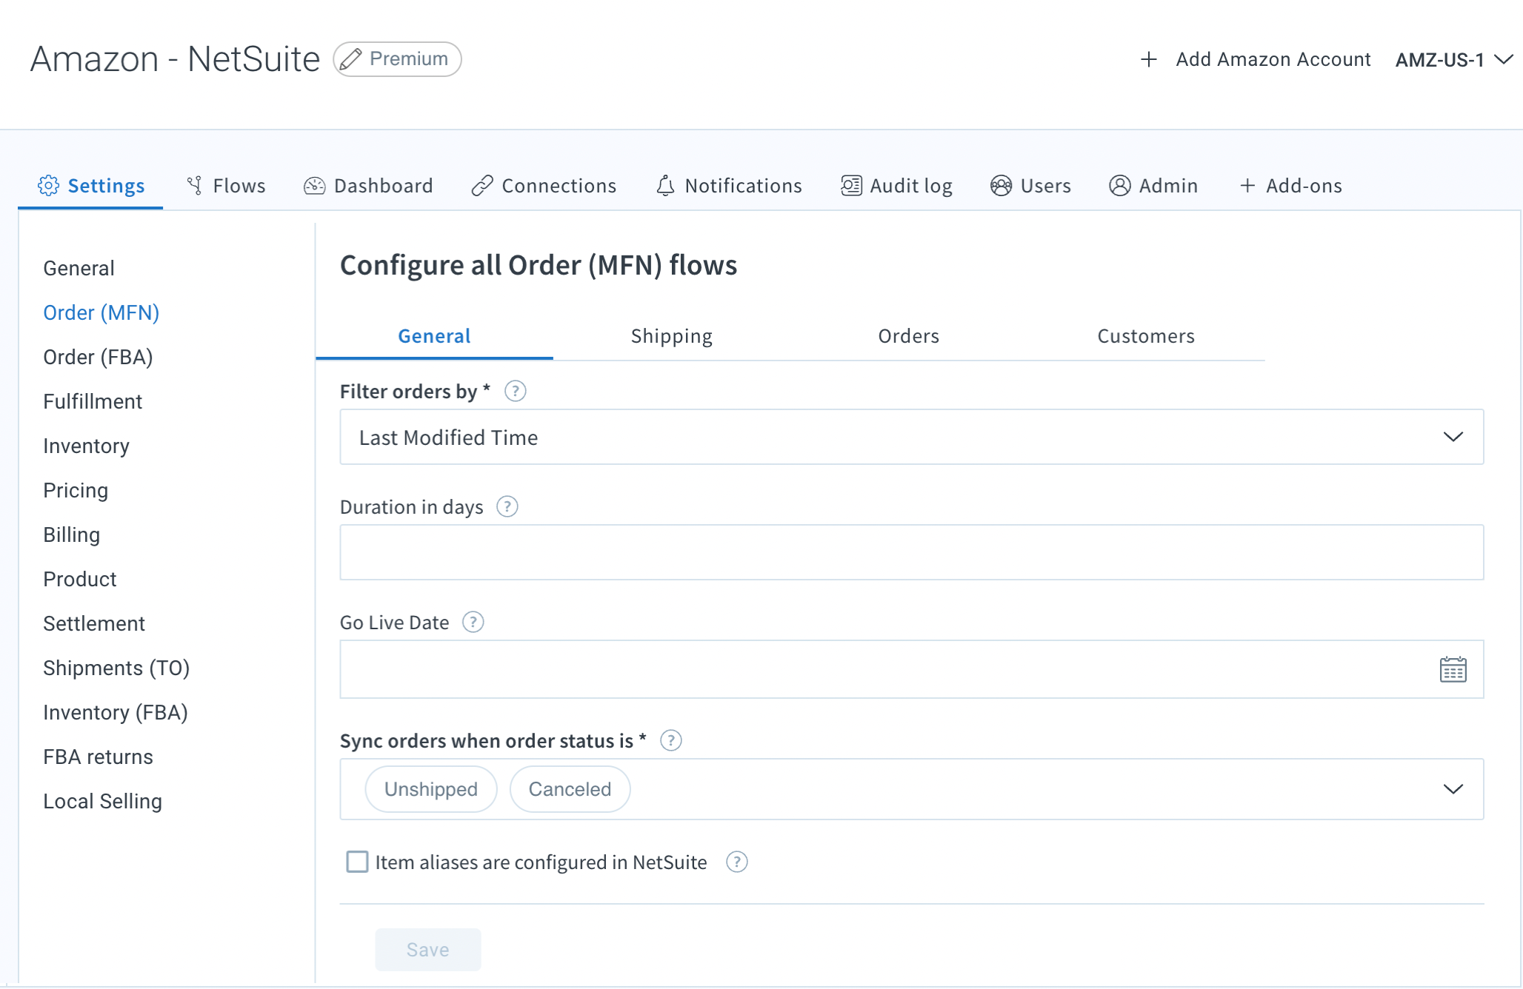
Task: Switch to the Orders tab
Action: (909, 336)
